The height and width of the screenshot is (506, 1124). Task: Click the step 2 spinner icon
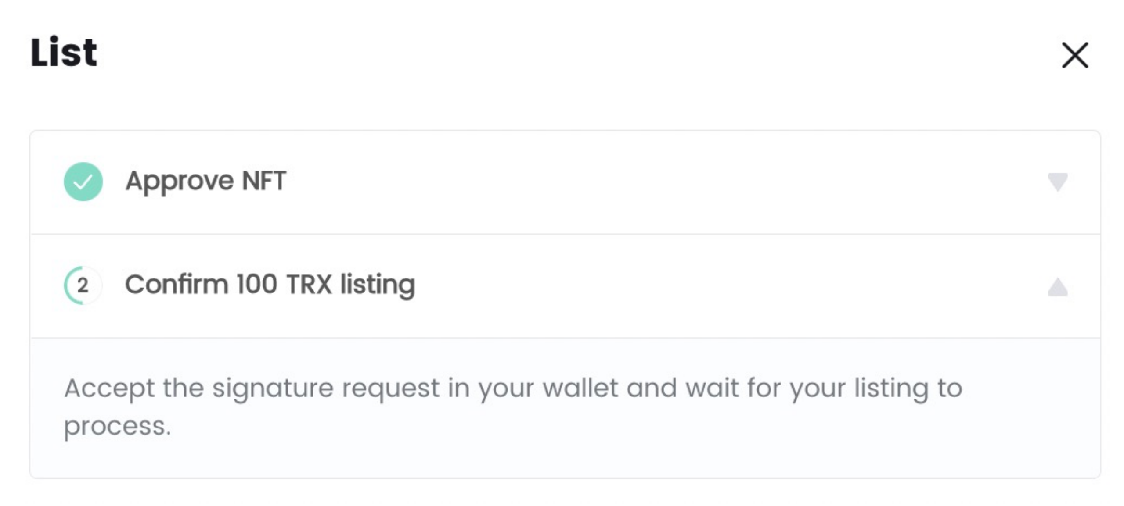(83, 285)
